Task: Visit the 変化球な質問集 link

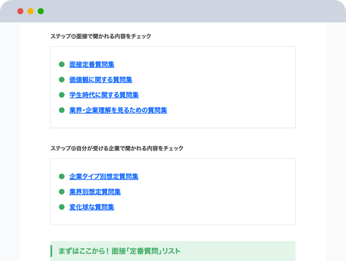Action: pos(92,207)
